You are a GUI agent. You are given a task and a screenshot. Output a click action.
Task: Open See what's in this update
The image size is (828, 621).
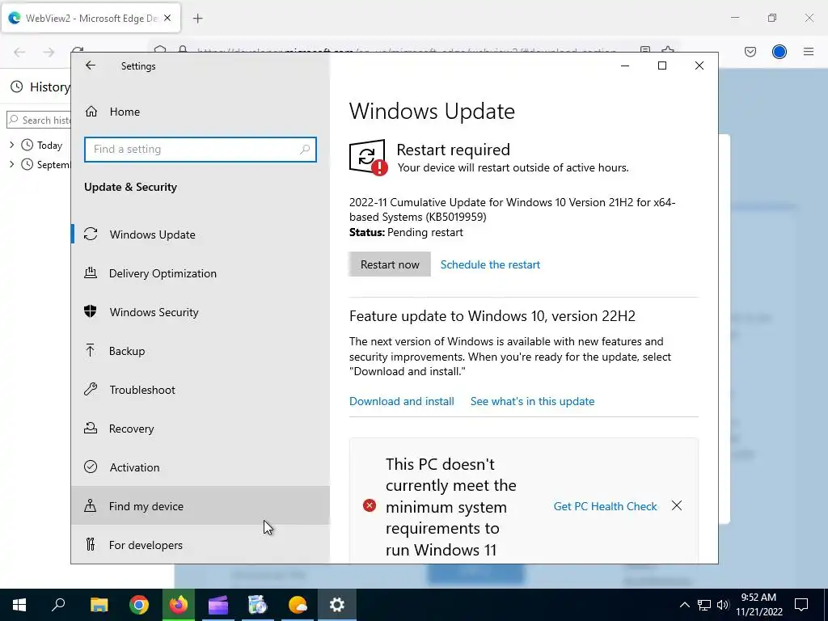532,401
